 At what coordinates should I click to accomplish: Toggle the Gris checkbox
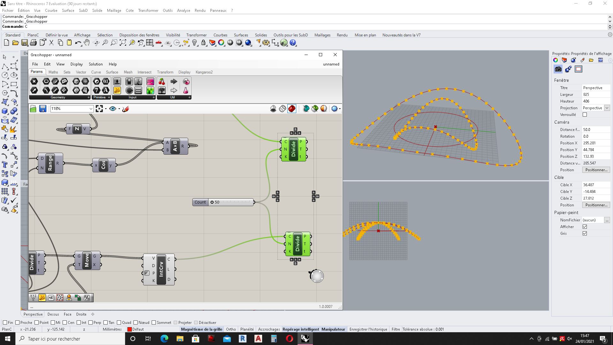click(585, 234)
